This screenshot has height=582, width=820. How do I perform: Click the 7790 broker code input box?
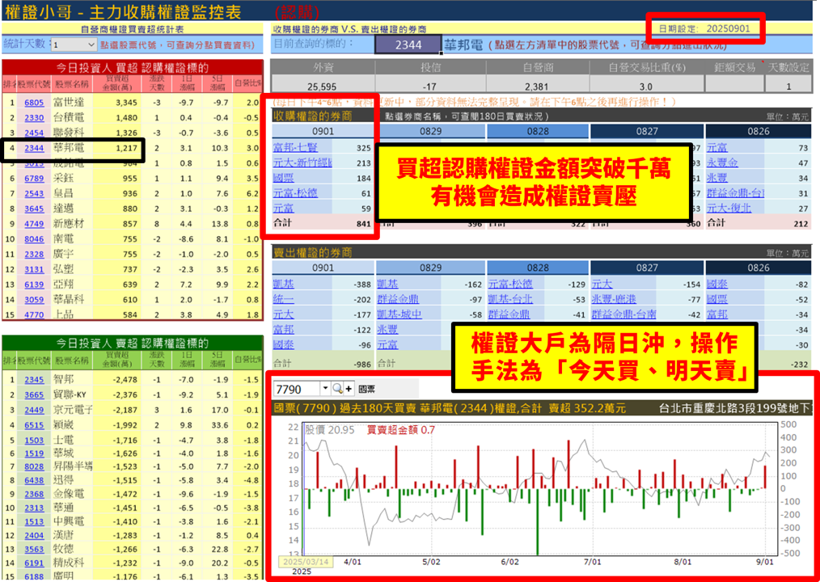297,389
